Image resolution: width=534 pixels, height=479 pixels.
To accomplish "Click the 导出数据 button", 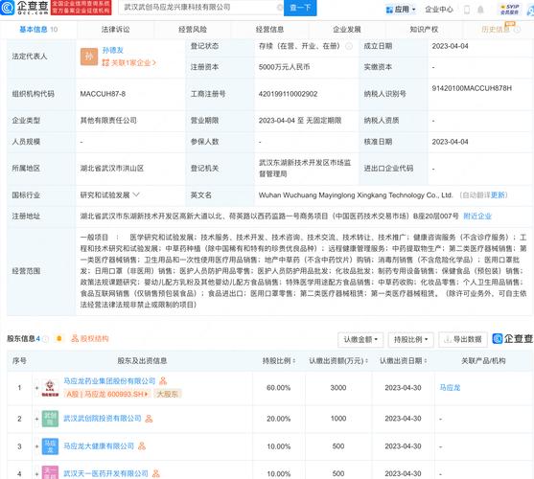I will point(463,339).
